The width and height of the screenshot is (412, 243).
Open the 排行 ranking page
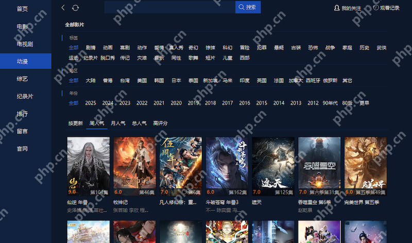tap(22, 114)
